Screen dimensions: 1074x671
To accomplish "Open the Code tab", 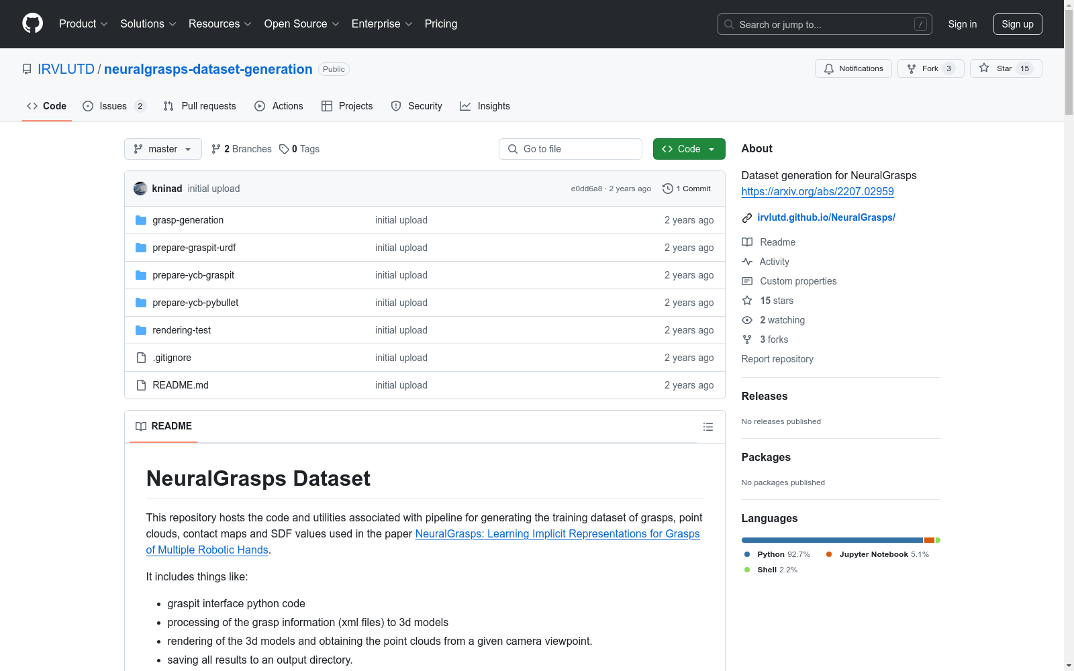I will point(47,106).
